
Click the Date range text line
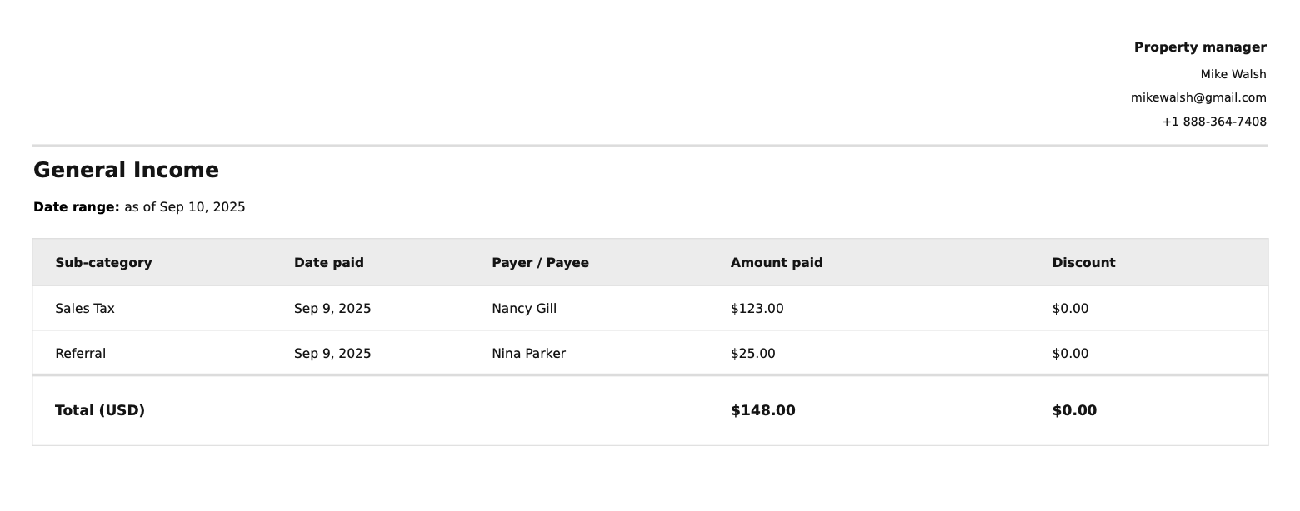pos(139,207)
